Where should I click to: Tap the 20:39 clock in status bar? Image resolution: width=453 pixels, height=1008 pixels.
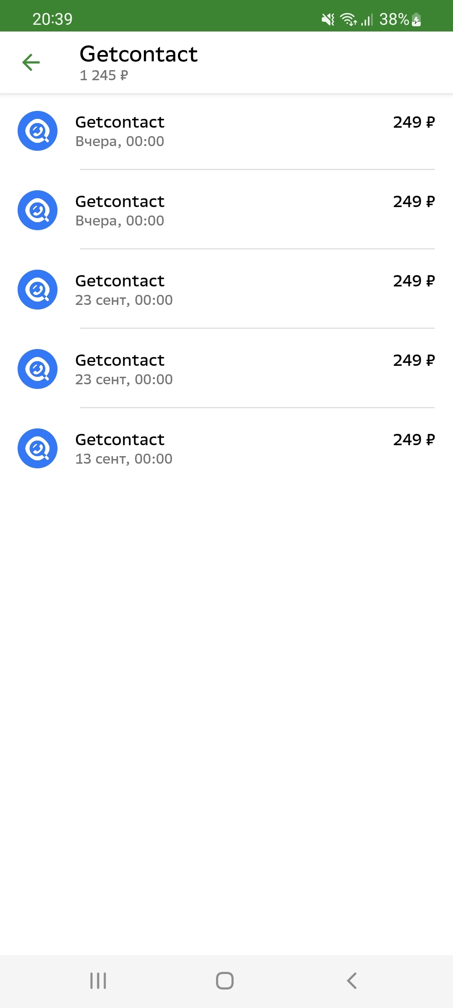[x=52, y=19]
